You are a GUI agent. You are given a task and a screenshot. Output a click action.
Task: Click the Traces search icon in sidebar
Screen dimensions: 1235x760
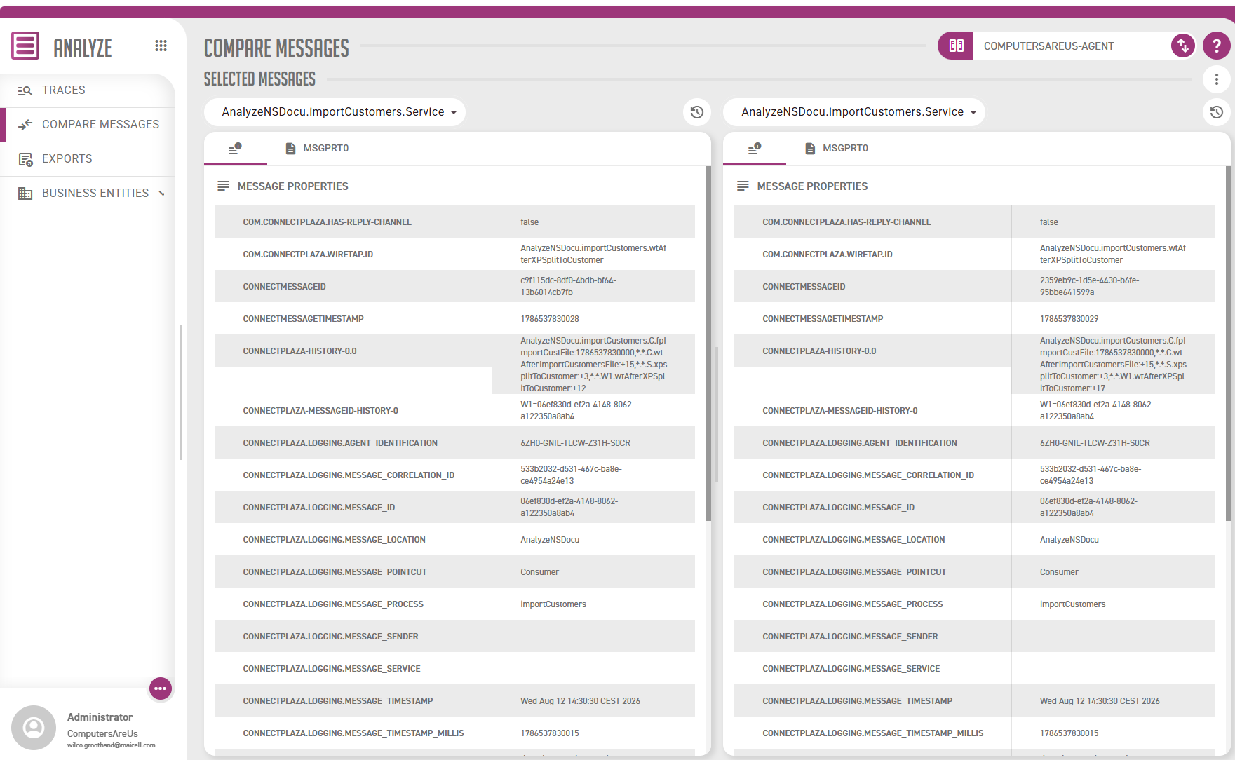25,90
